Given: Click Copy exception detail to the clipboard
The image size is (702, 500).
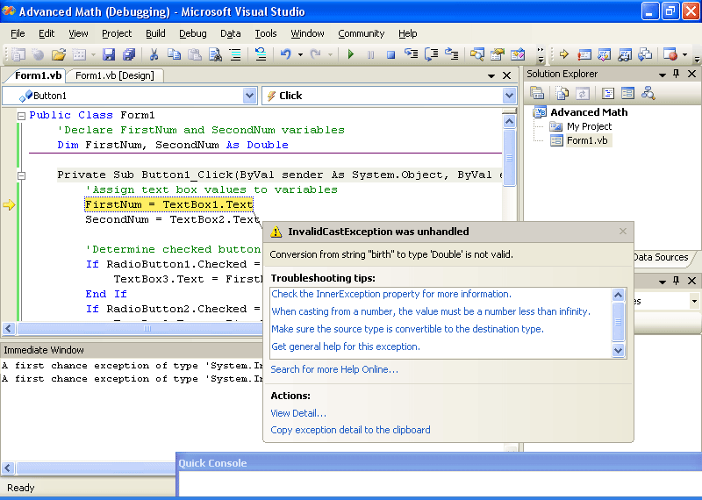Looking at the screenshot, I should 350,430.
